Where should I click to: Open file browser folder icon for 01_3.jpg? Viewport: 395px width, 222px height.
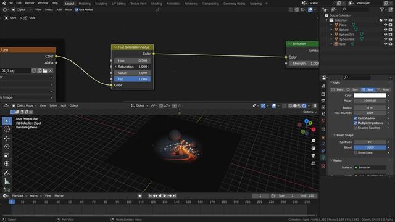pyautogui.click(x=45, y=71)
